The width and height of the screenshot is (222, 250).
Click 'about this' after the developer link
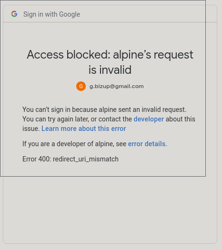(181, 119)
